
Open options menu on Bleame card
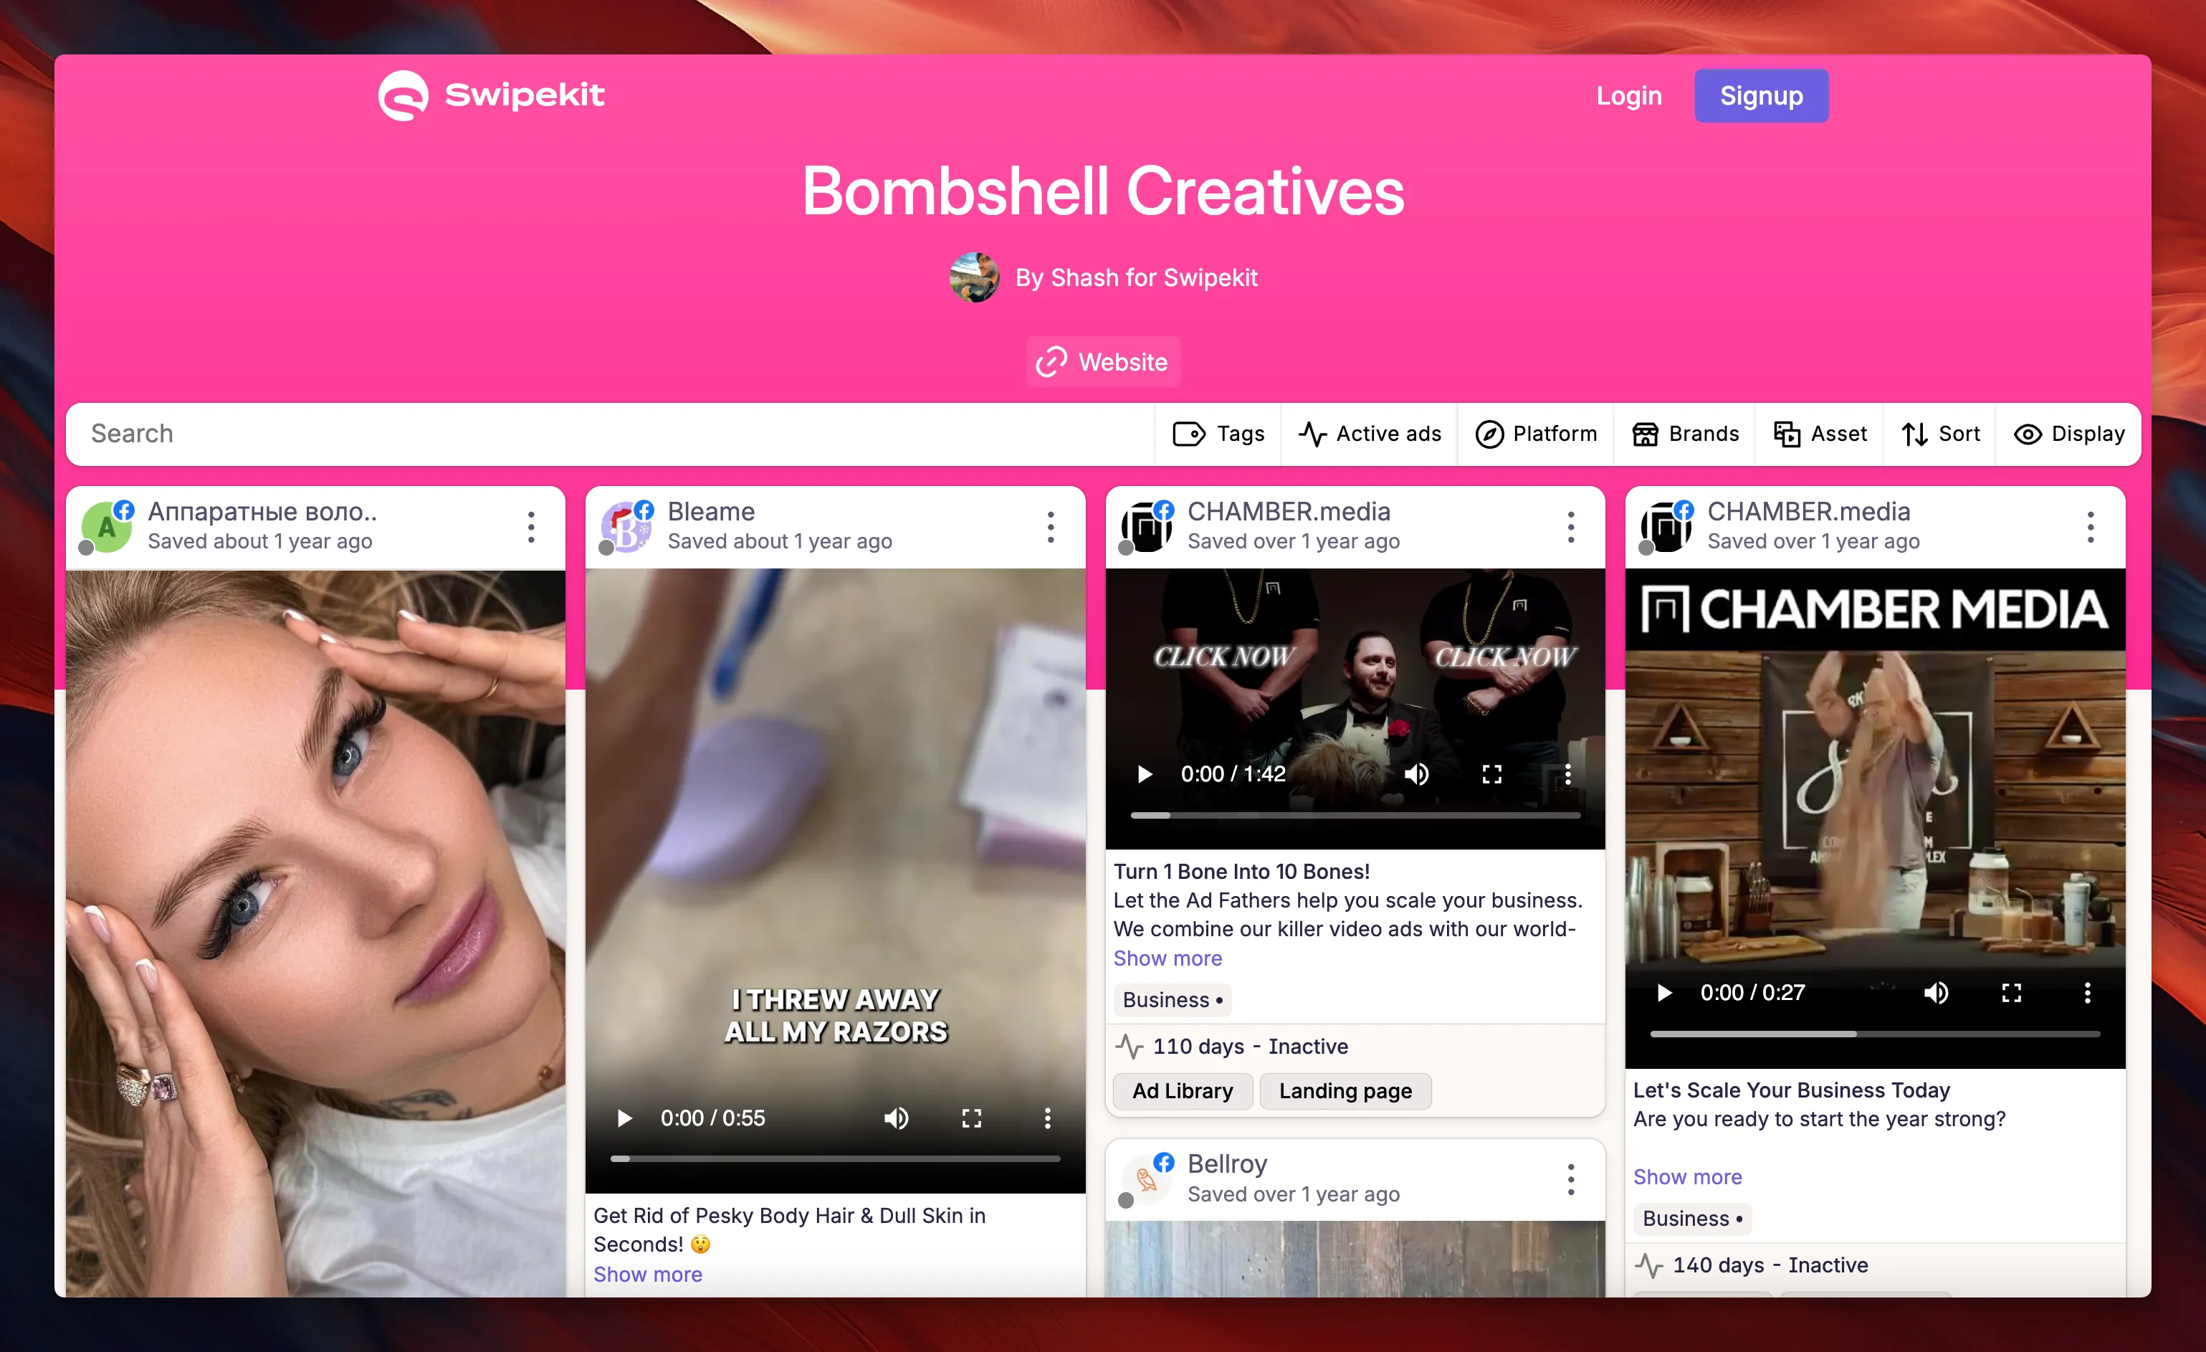1050,528
